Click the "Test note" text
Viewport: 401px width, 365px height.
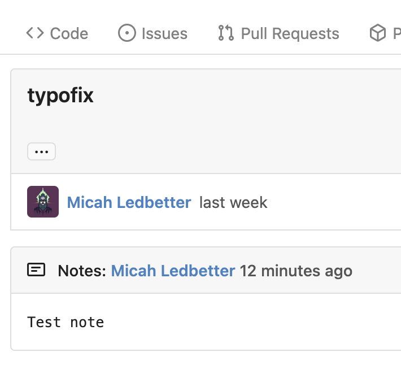point(66,323)
